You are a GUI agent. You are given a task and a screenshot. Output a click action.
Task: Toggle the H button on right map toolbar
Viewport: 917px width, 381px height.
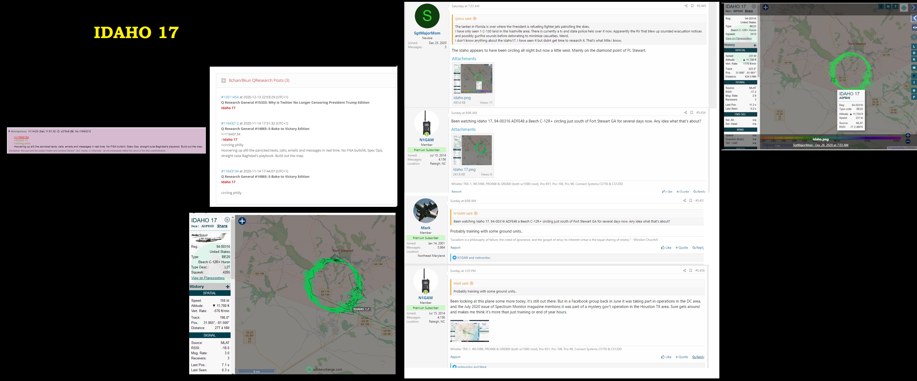[x=888, y=6]
